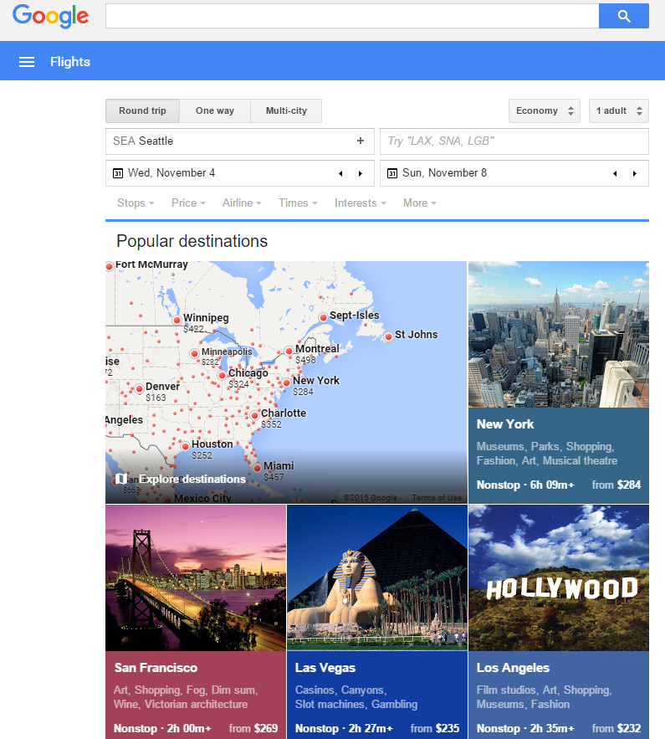This screenshot has width=665, height=739.
Task: Click 'Nonstop · 6h 09m+' text
Action: pos(525,485)
